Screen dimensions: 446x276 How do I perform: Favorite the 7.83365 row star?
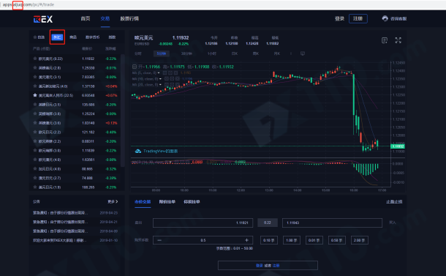tap(35, 77)
